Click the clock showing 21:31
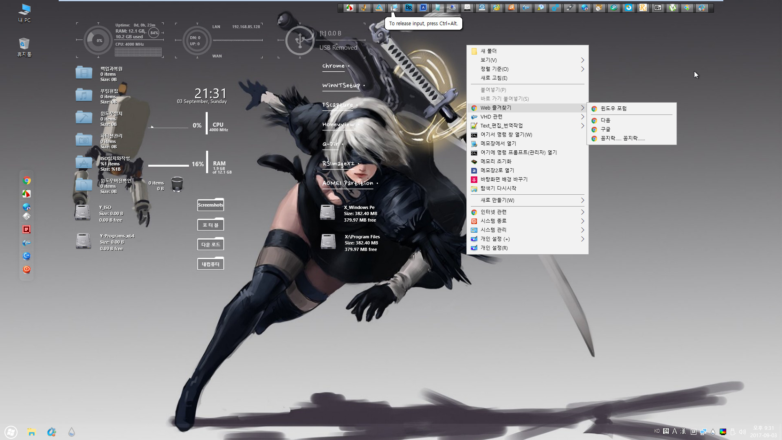Viewport: 782px width, 440px height. click(210, 93)
